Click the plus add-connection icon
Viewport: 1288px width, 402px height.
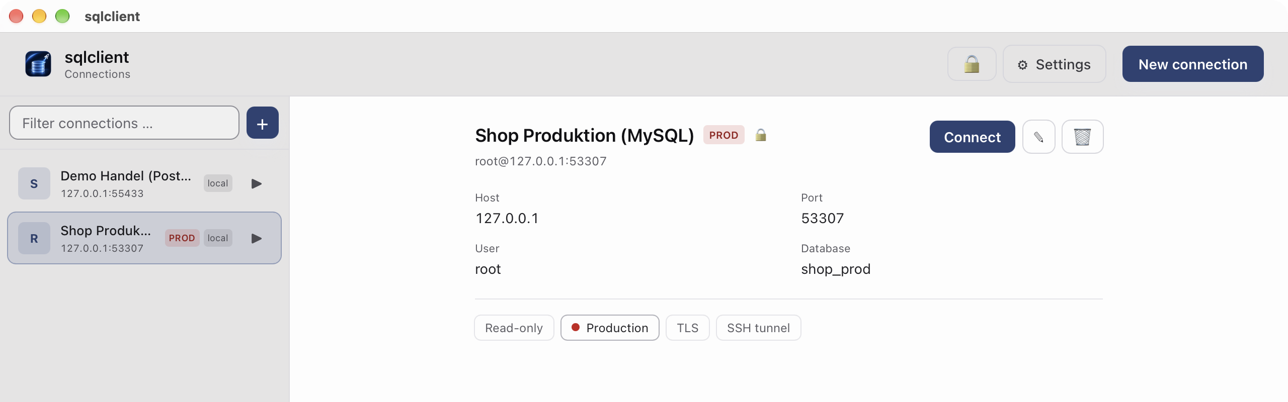pyautogui.click(x=262, y=123)
